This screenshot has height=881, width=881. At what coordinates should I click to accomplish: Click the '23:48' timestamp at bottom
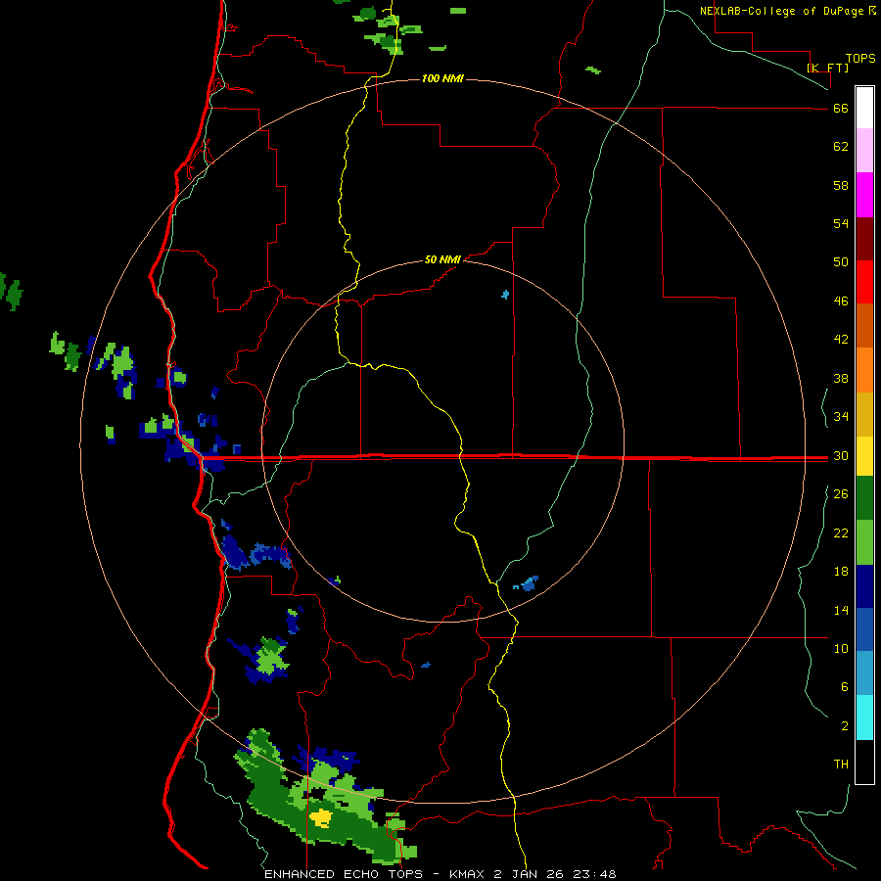point(594,874)
